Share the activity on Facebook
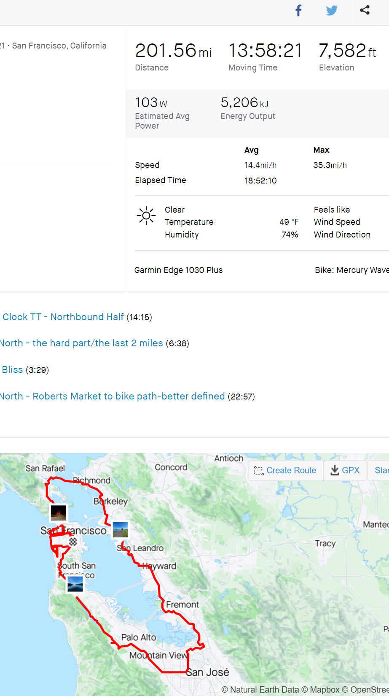The height and width of the screenshot is (696, 389). tap(298, 11)
